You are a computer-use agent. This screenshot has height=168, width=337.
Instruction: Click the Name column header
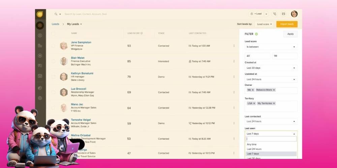click(x=74, y=33)
